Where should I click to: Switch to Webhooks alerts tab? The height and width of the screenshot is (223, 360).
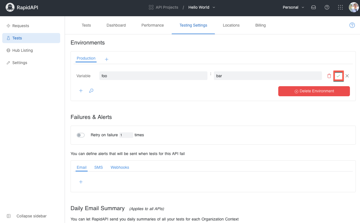120,167
